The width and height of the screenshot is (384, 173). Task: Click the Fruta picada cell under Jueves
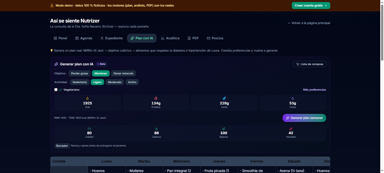pyautogui.click(x=219, y=170)
